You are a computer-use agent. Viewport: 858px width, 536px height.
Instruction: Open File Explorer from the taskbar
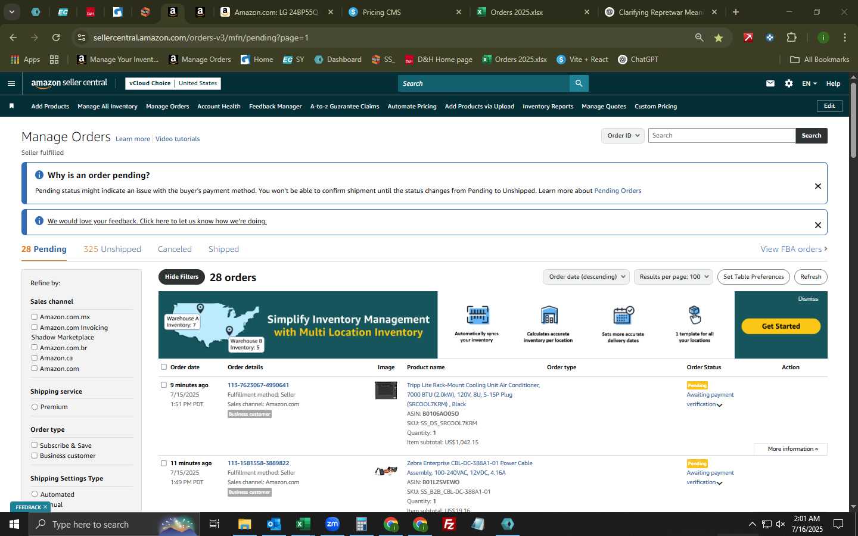click(245, 524)
